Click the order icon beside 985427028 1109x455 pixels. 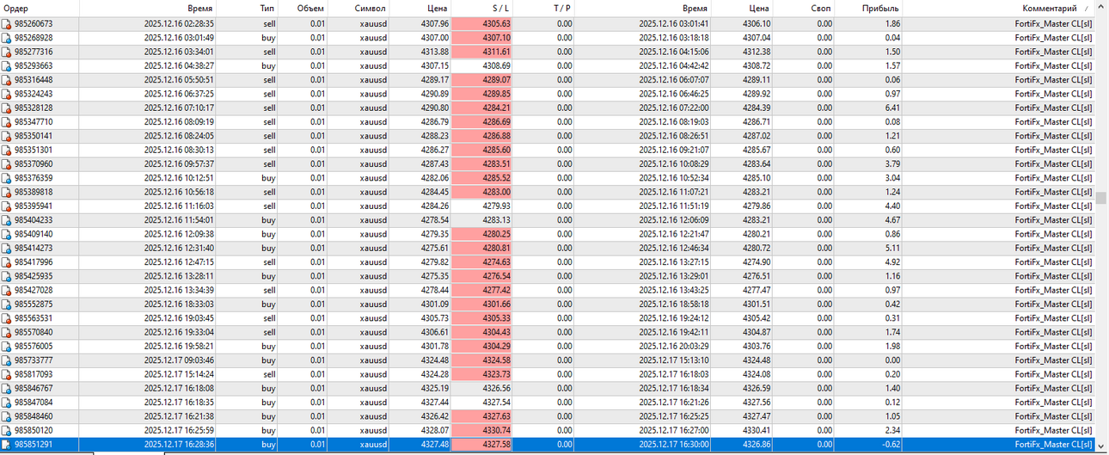point(7,290)
